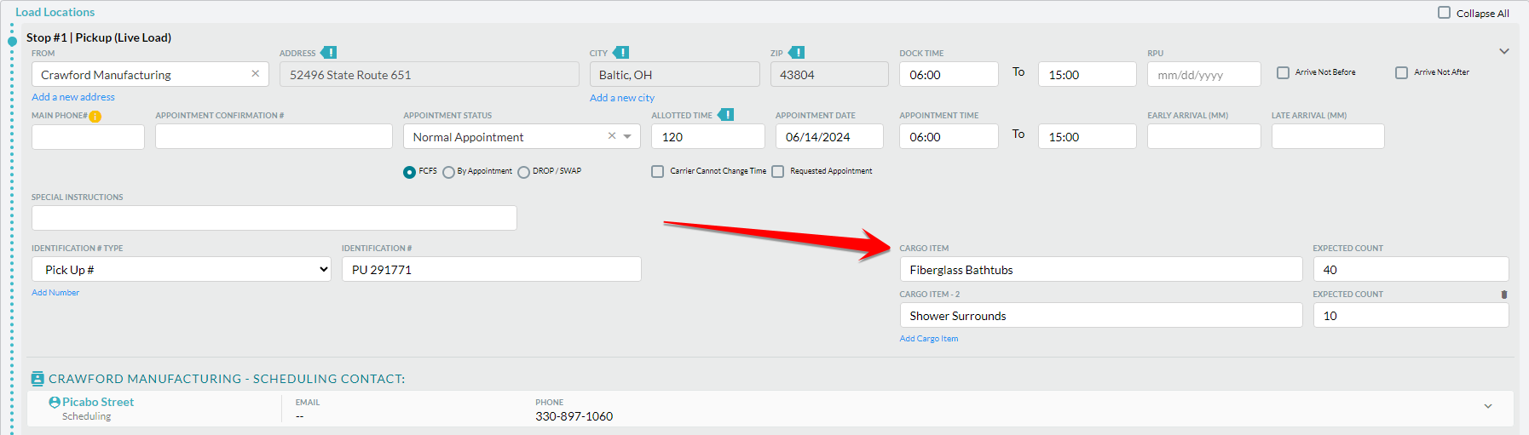Viewport: 1529px width, 435px height.
Task: Click the RPU date field
Action: coord(1204,74)
